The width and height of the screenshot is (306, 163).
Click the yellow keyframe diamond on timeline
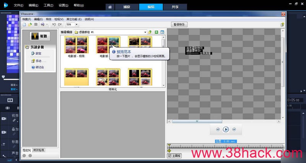point(169,151)
